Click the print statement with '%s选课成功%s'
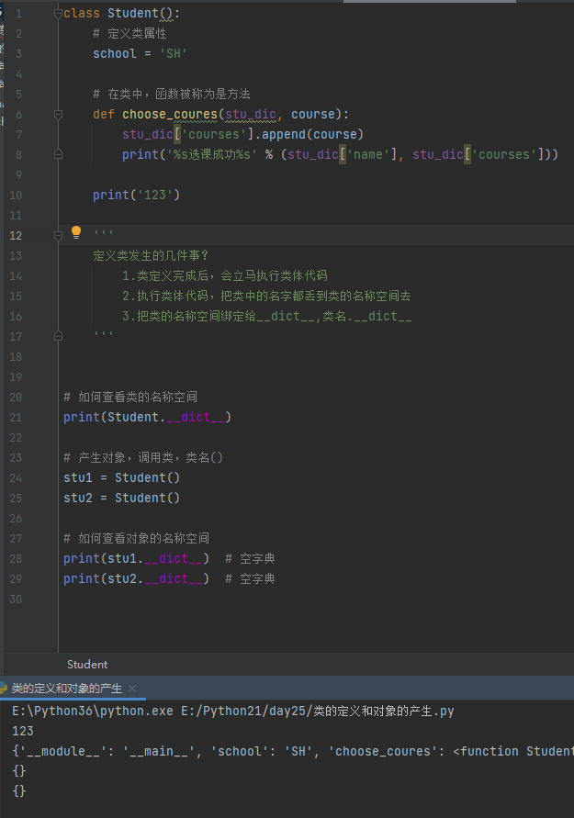The image size is (574, 818). (x=340, y=155)
